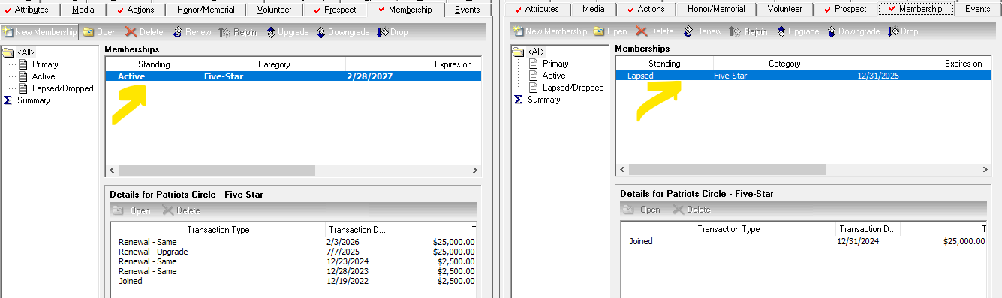This screenshot has height=298, width=1002.
Task: Click Downgrade in the Lapsed membership window toolbar
Action: [853, 31]
